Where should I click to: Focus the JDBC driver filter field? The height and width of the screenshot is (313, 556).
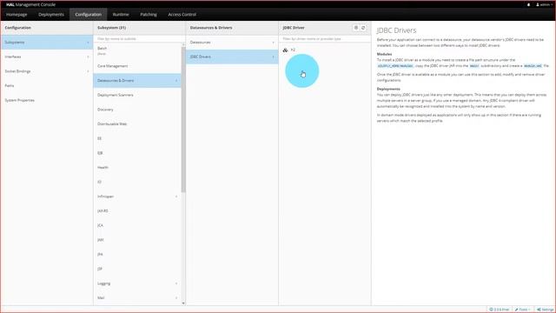pyautogui.click(x=325, y=38)
